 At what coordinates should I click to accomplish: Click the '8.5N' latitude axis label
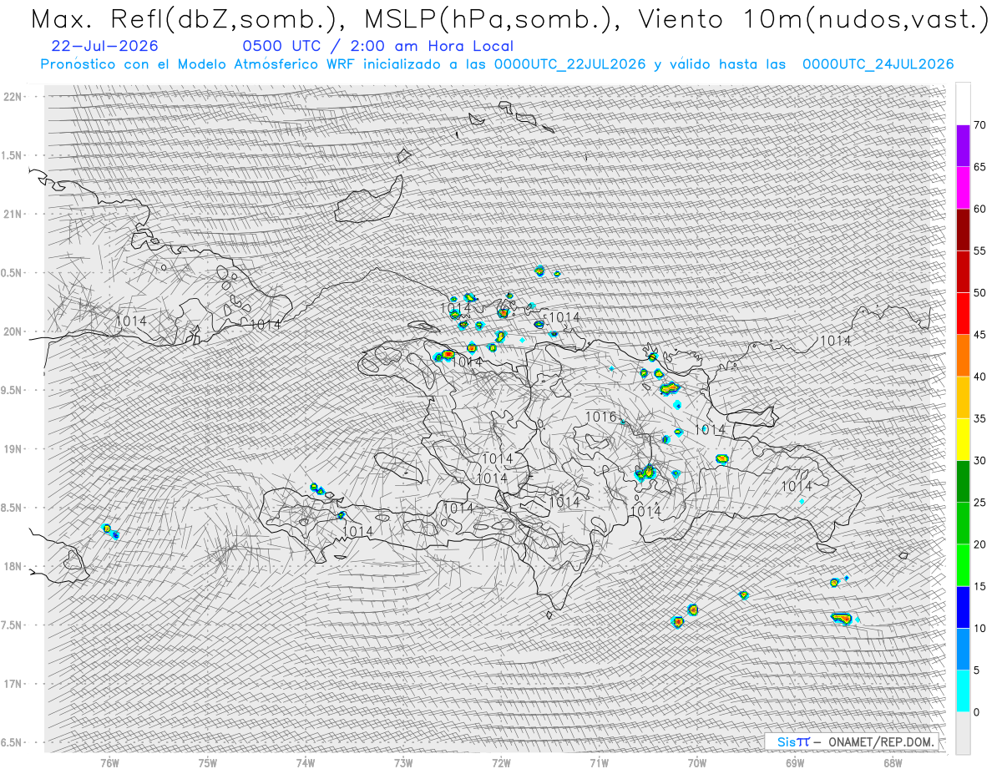point(12,508)
